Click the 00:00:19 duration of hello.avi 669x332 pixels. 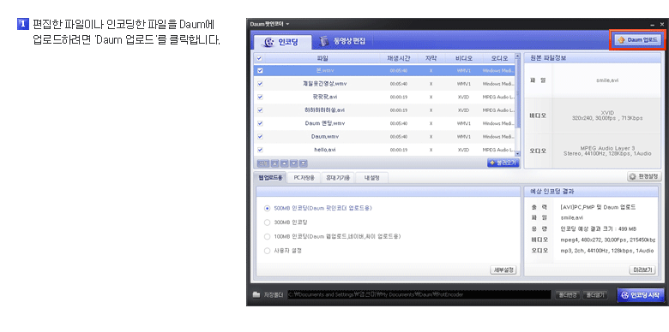click(x=399, y=150)
